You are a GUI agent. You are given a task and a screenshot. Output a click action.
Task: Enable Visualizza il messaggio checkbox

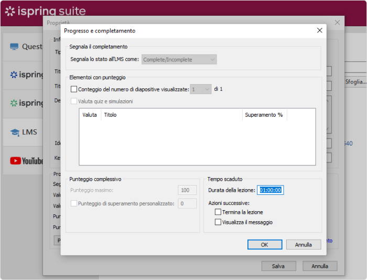[218, 222]
